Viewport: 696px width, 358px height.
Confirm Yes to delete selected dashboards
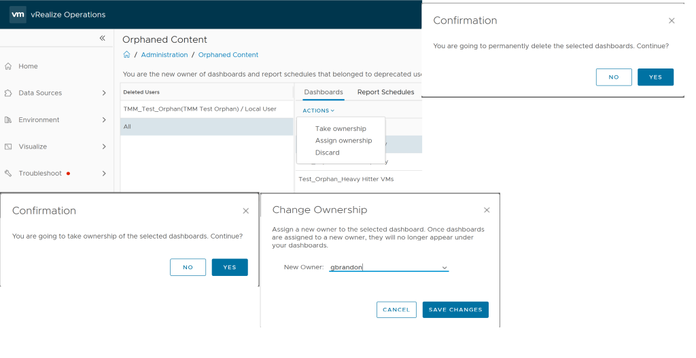pos(655,77)
